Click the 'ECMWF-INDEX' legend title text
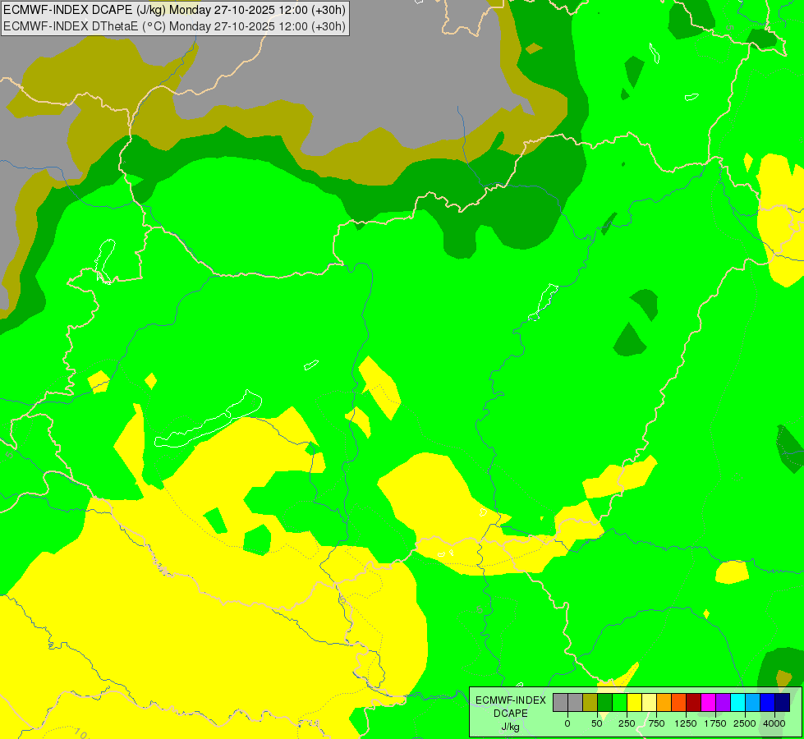The image size is (804, 739). click(x=511, y=700)
